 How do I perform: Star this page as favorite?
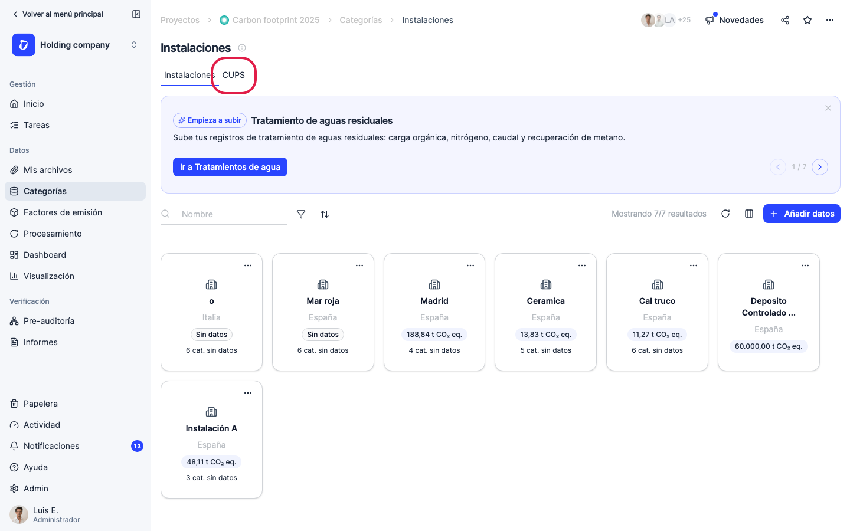pos(807,20)
